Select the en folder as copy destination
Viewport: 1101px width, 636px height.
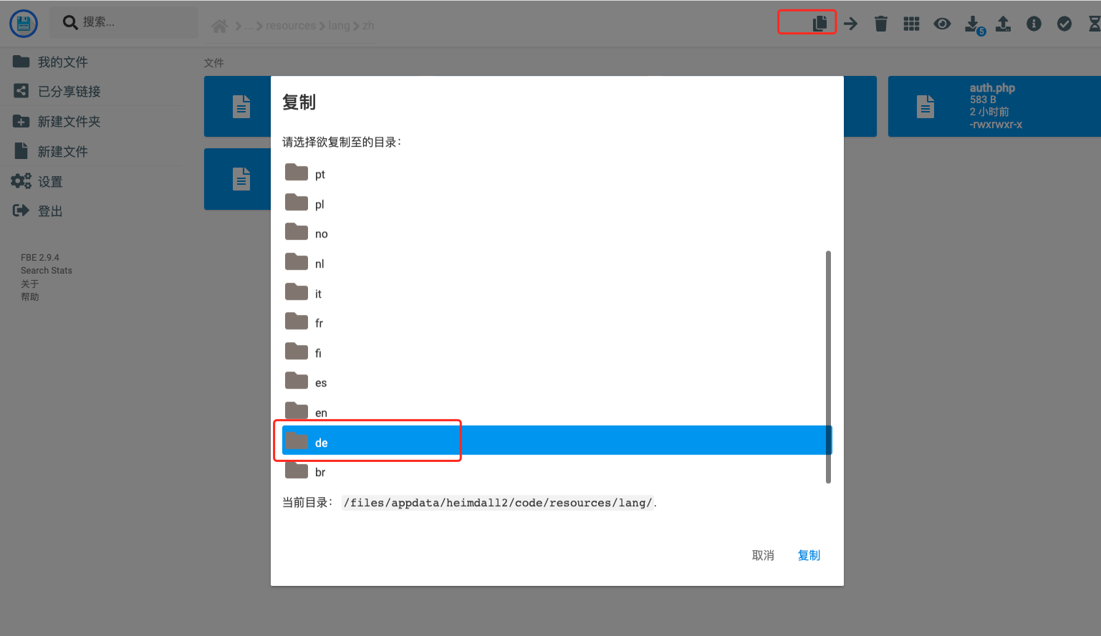[320, 412]
